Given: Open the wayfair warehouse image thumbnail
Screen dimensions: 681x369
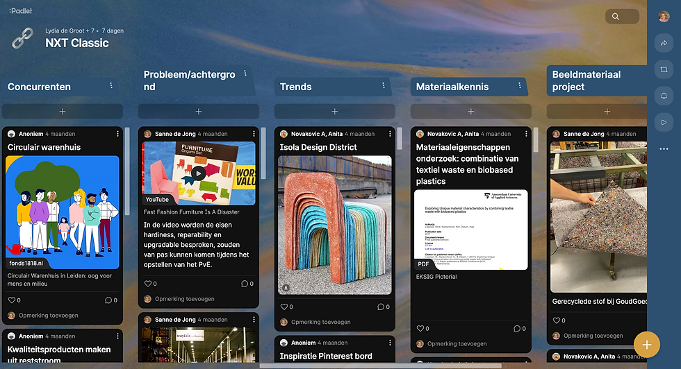Looking at the screenshot, I should (x=199, y=345).
